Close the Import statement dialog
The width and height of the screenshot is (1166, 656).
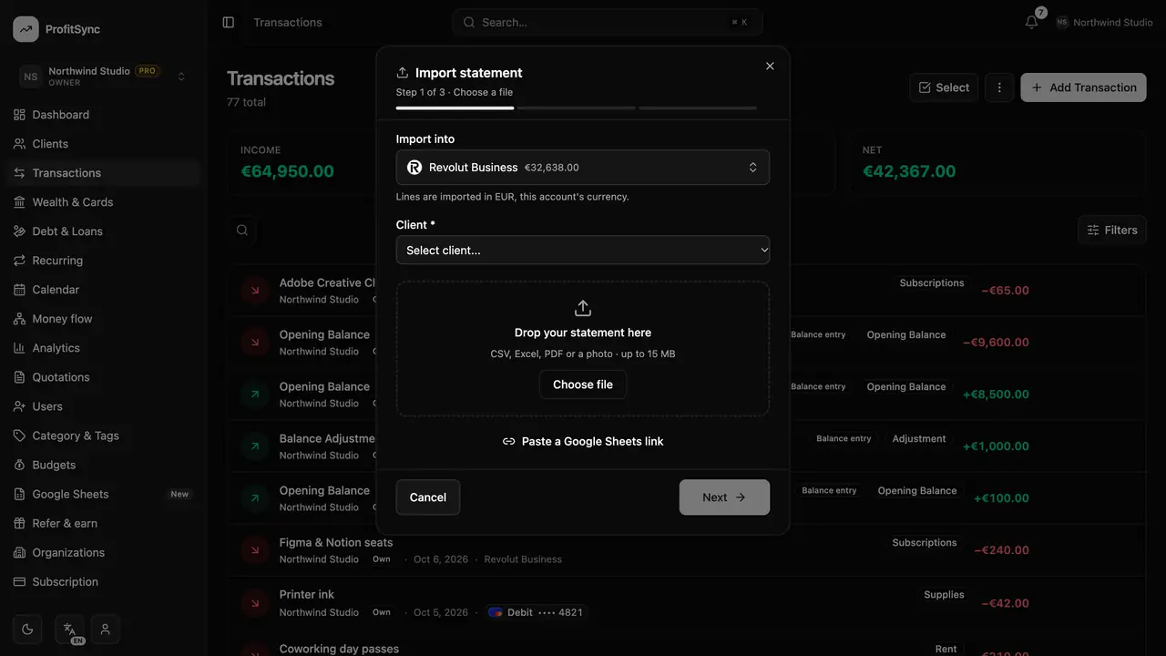(x=770, y=67)
